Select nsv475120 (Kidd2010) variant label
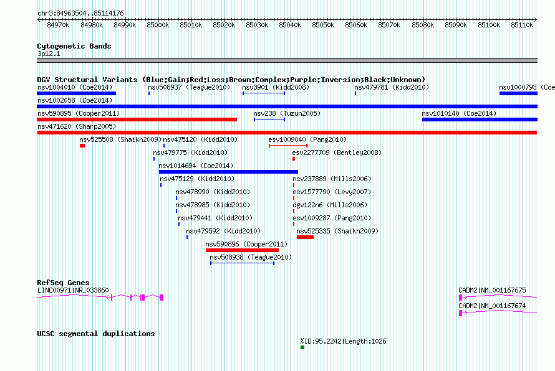 200,139
